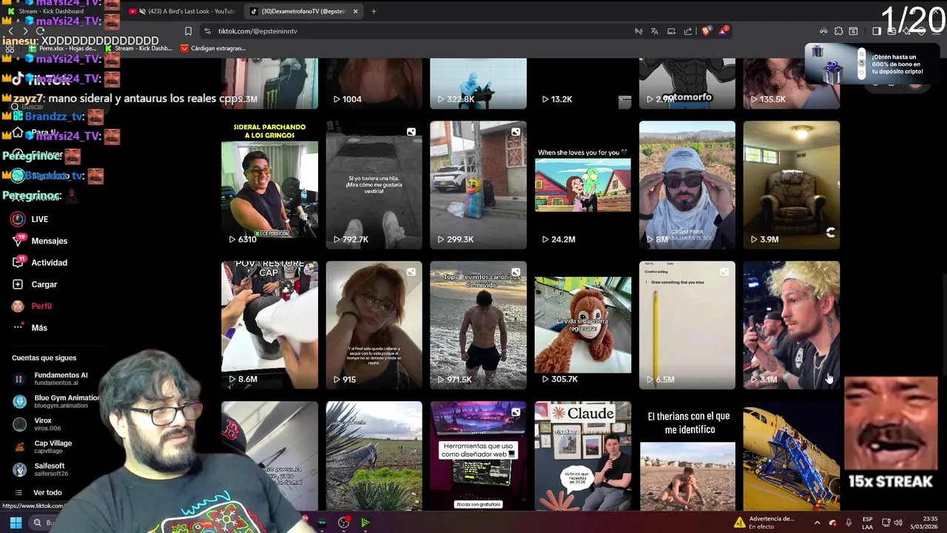The height and width of the screenshot is (533, 947).
Task: Open yellow airplane stairs video
Action: coord(792,456)
